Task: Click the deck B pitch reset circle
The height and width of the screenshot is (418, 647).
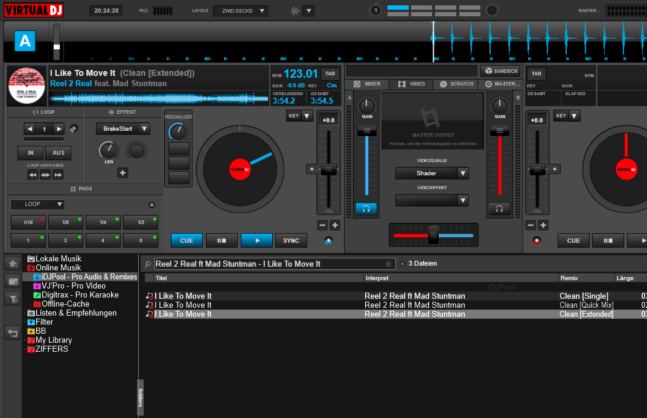Action: 555,169
